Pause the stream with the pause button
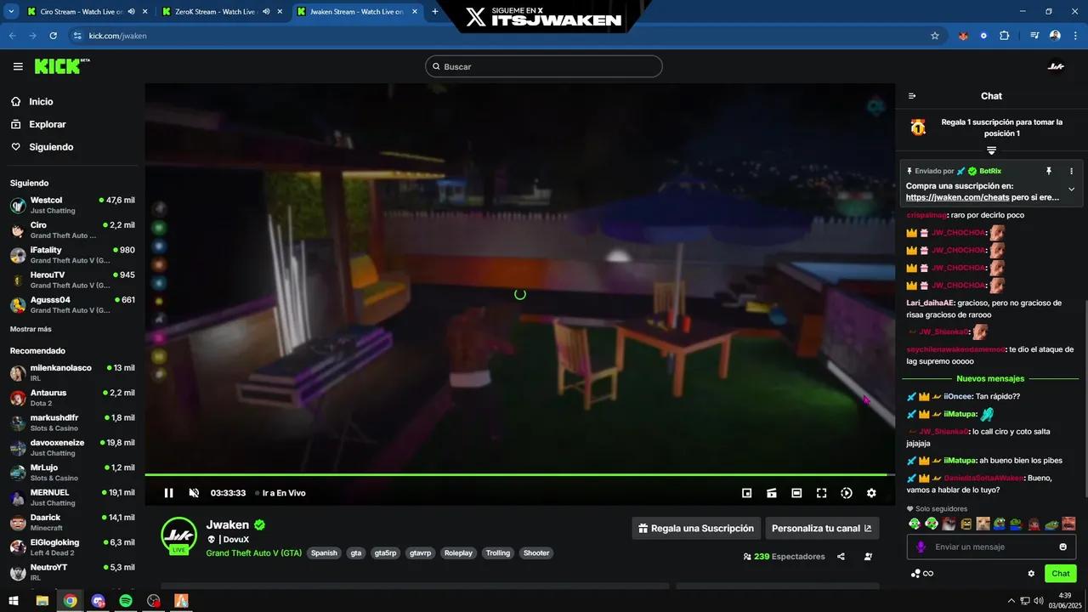 168,493
